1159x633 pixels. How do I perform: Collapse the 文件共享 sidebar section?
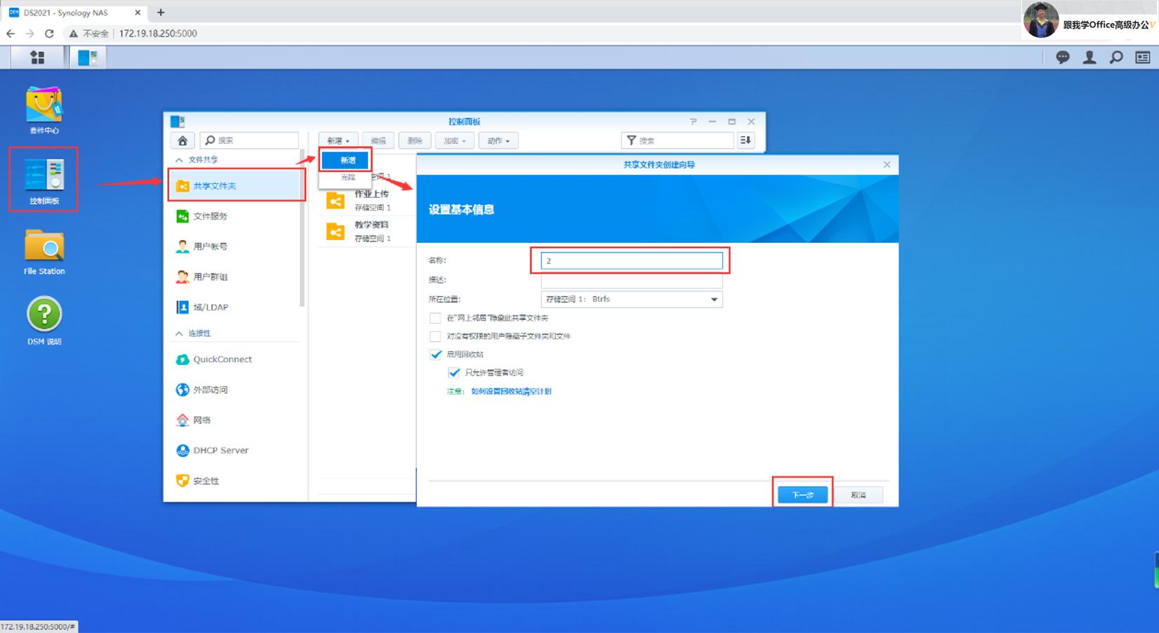point(179,160)
